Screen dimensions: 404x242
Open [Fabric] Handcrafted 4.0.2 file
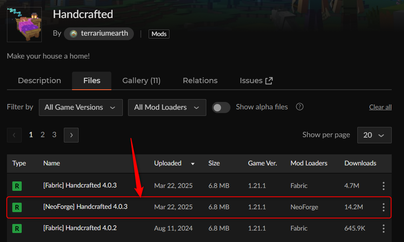point(80,228)
